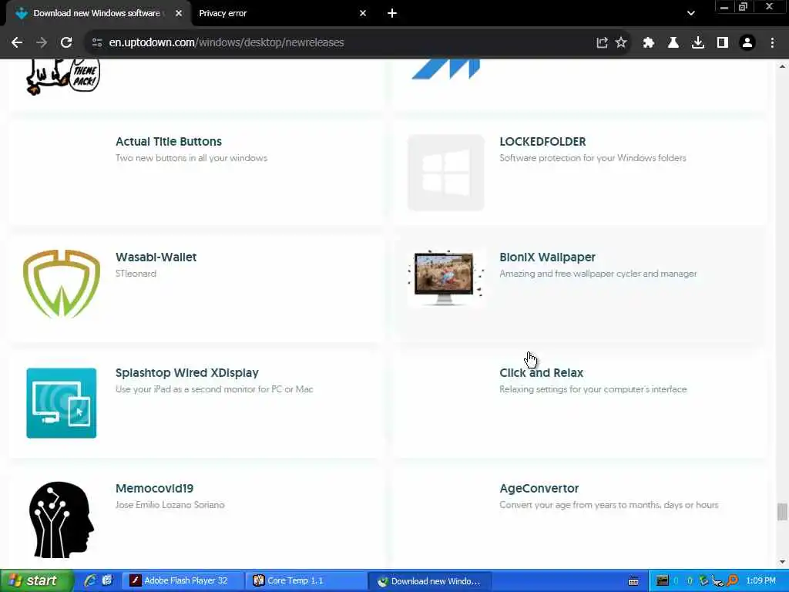Click 'Relaxing settings for your computer's interface'
The height and width of the screenshot is (592, 789).
593,389
